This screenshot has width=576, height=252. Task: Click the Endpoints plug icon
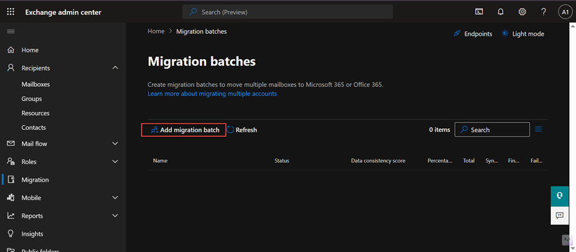point(457,33)
